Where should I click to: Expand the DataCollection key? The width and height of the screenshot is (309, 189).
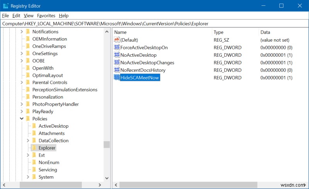pyautogui.click(x=28, y=140)
